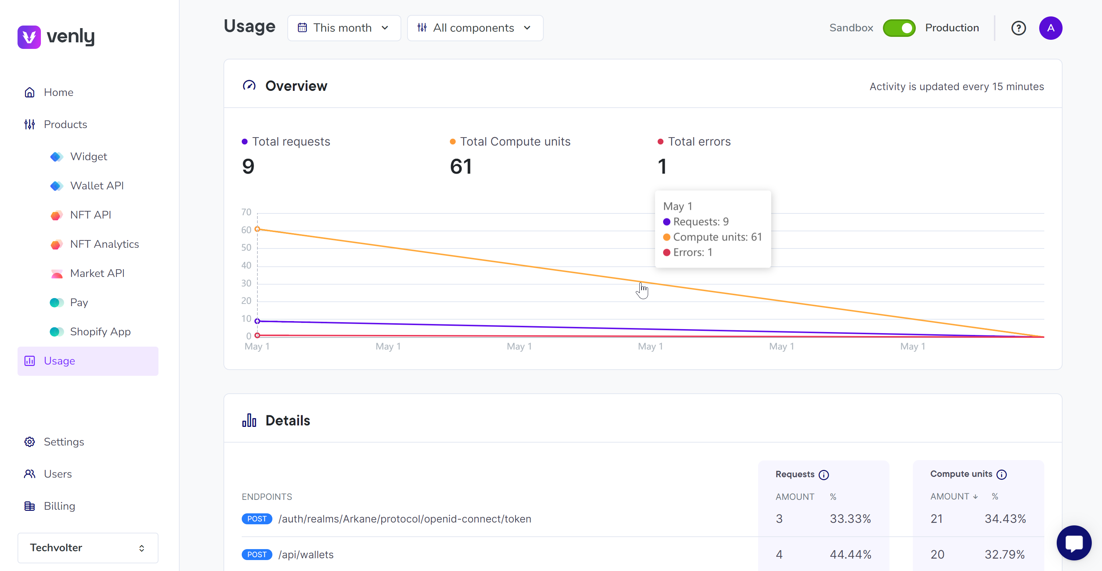Go to Billing
The width and height of the screenshot is (1102, 571).
[60, 506]
